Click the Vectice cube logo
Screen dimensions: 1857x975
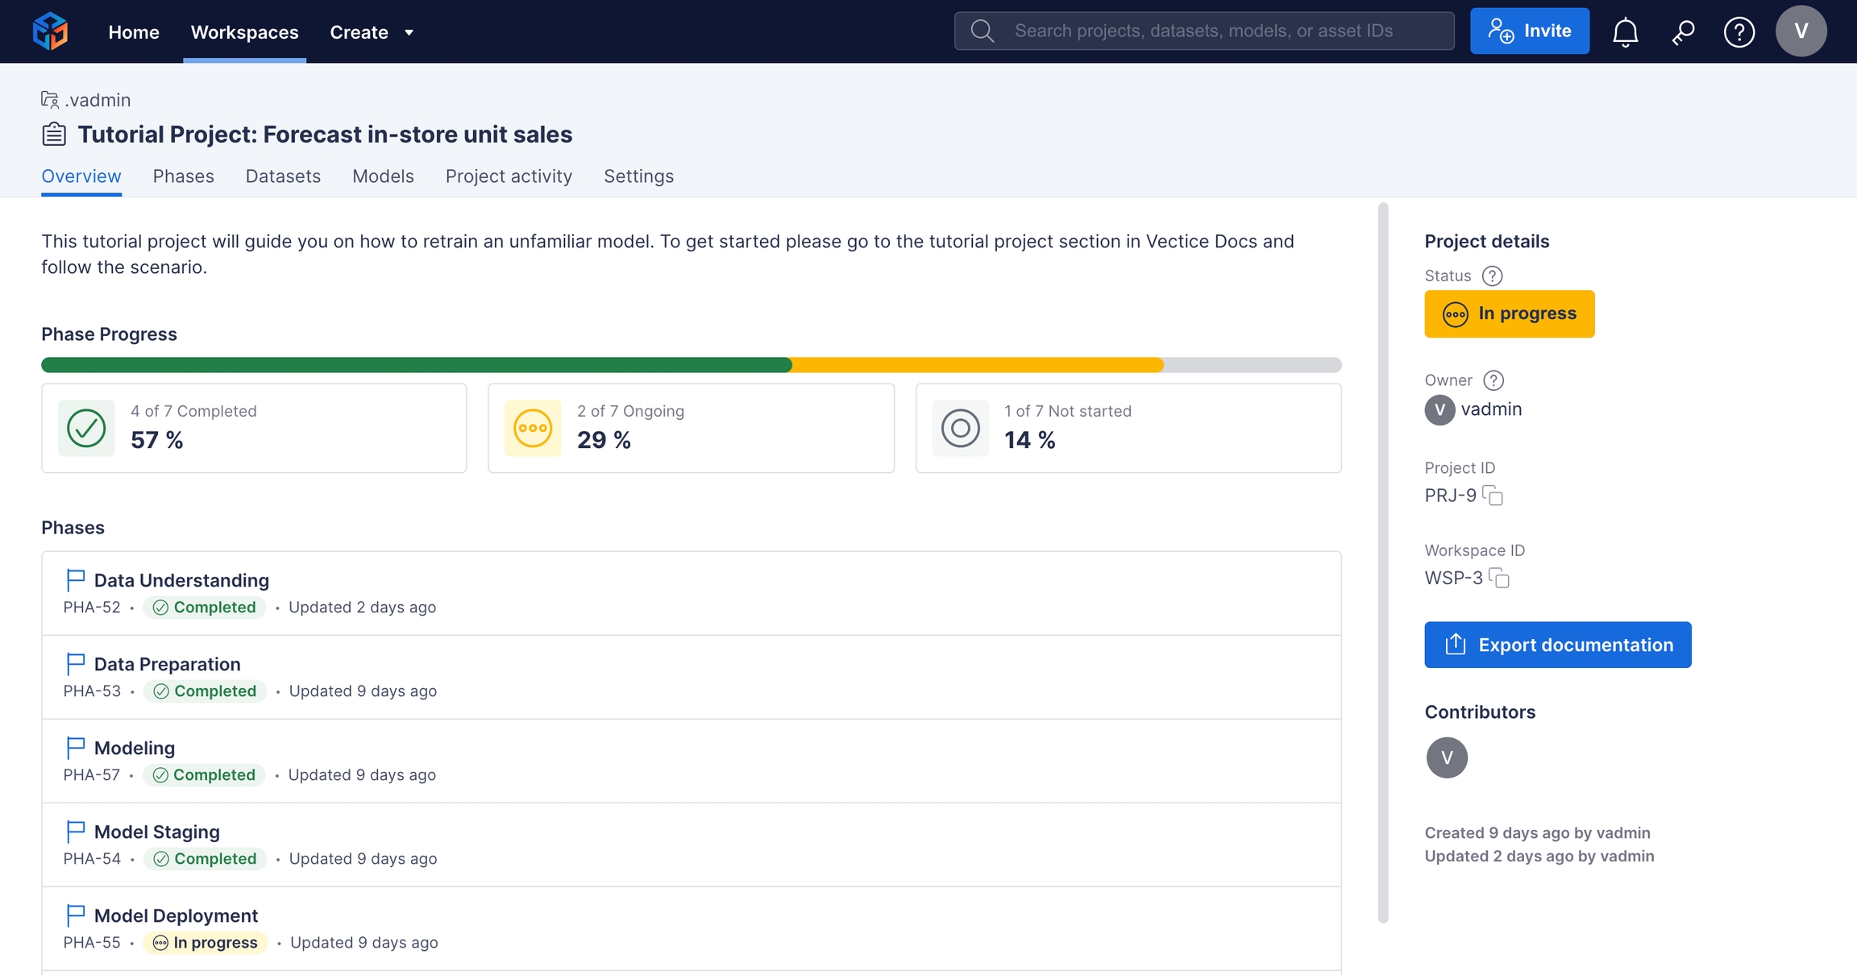click(50, 31)
